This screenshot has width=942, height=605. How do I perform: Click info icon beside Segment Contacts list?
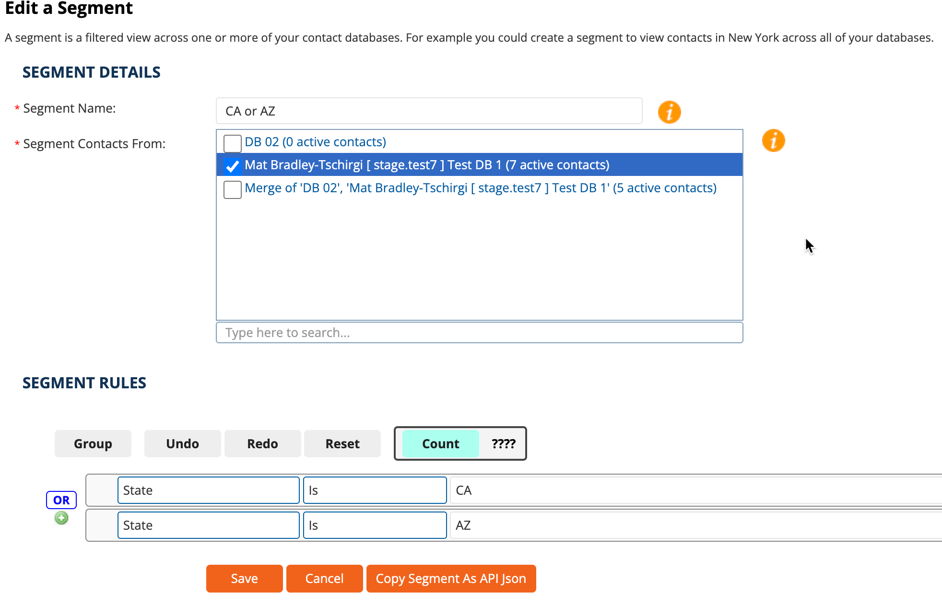[773, 141]
